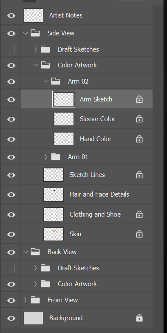The width and height of the screenshot is (167, 333).
Task: Click the folder icon of Color Artwork under Side View
Action: click(45, 65)
